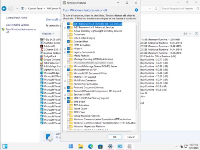
Task: Enable Media Features checkbox
Action: click(x=68, y=56)
